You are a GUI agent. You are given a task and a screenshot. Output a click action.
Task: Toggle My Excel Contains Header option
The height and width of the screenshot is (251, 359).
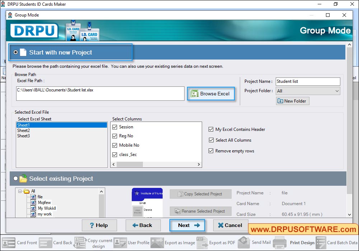pyautogui.click(x=211, y=129)
